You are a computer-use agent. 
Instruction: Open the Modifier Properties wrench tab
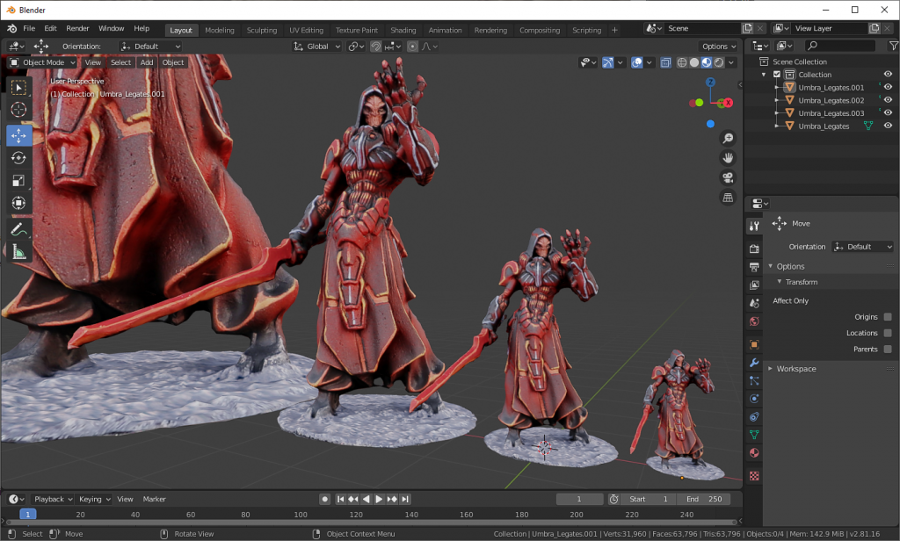(753, 363)
